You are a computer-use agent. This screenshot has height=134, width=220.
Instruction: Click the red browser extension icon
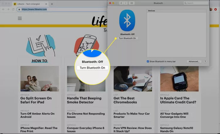(x=216, y=9)
